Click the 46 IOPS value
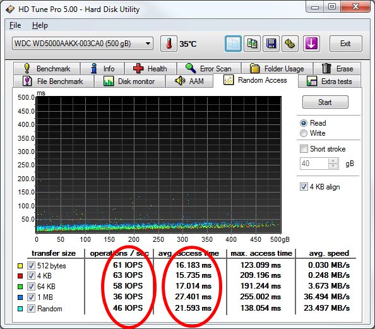The height and width of the screenshot is (329, 375). [128, 308]
